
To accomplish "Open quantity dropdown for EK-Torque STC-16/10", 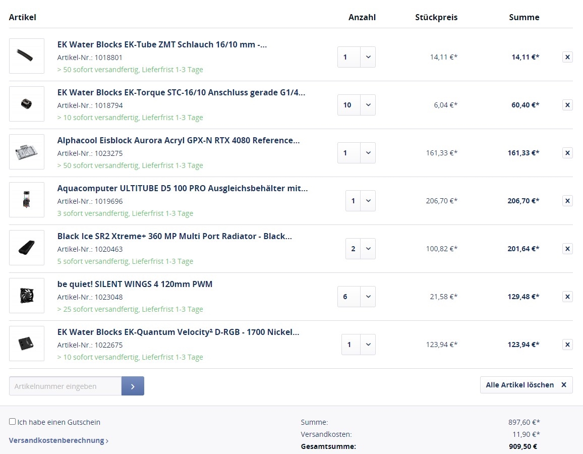I will [x=368, y=105].
